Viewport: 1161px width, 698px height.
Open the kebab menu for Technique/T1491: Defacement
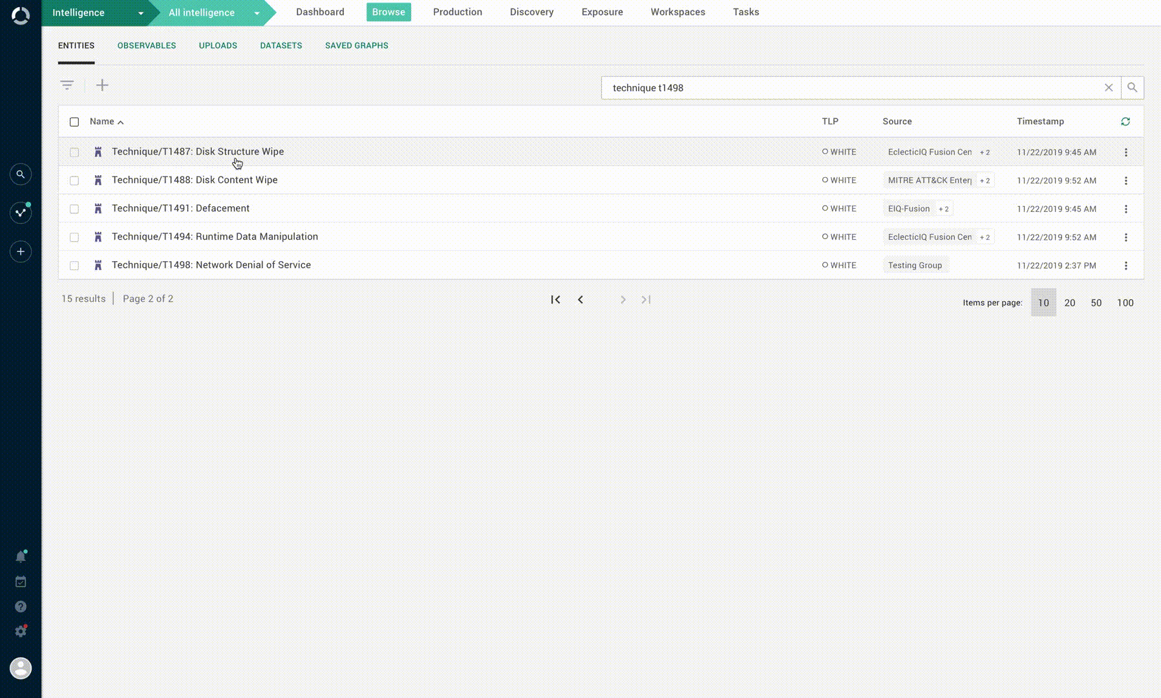pos(1126,209)
